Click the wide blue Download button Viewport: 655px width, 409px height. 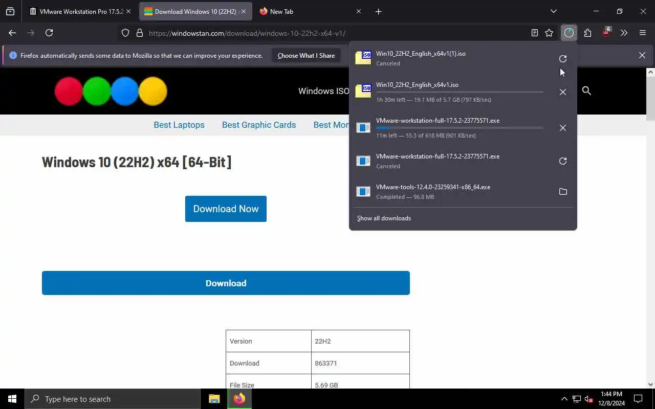(226, 283)
